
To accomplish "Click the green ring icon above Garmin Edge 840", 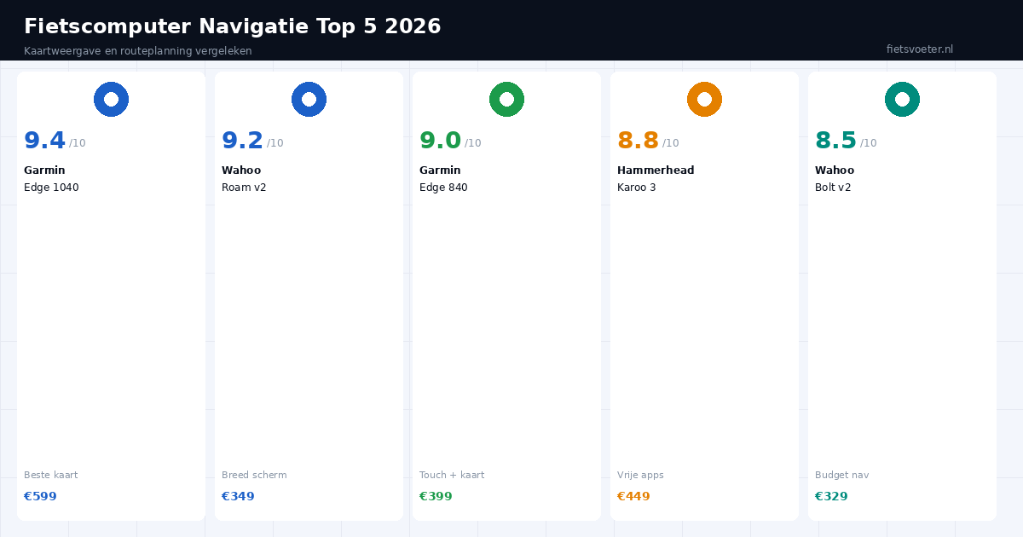I will tap(506, 100).
